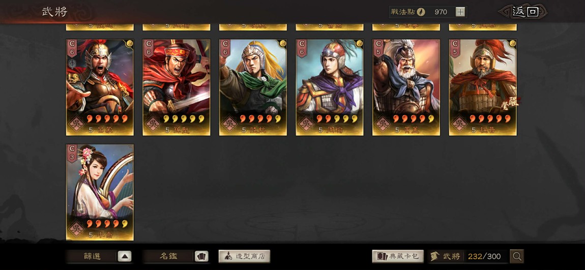The image size is (585, 270).
Task: Select the 呂蒙 general card
Action: [100, 87]
